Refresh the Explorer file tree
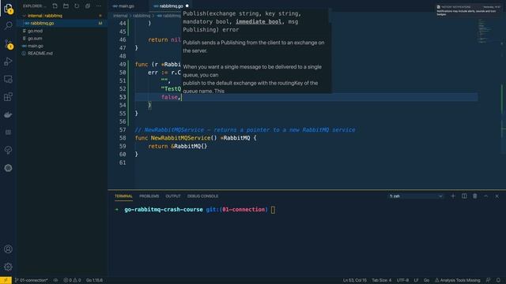Viewport: 506px width, 284px height. pyautogui.click(x=77, y=6)
